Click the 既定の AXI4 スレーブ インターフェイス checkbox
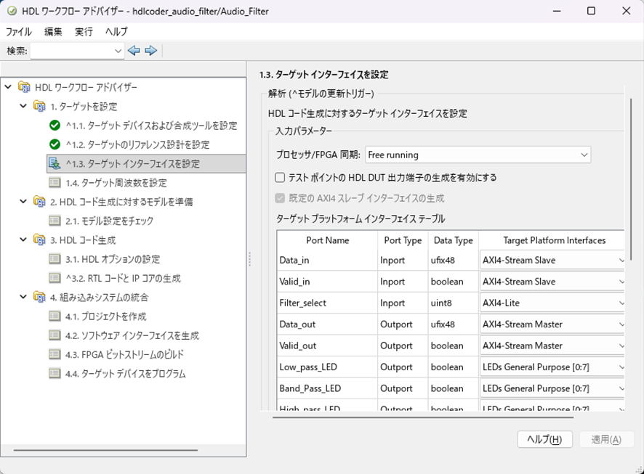The width and height of the screenshot is (644, 474). click(280, 198)
